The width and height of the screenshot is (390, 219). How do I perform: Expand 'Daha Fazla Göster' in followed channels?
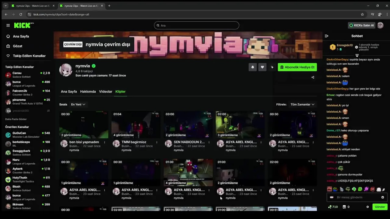[16, 119]
